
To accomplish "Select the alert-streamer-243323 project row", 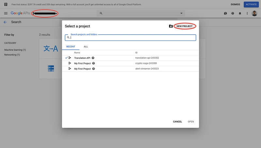I will [x=130, y=69].
